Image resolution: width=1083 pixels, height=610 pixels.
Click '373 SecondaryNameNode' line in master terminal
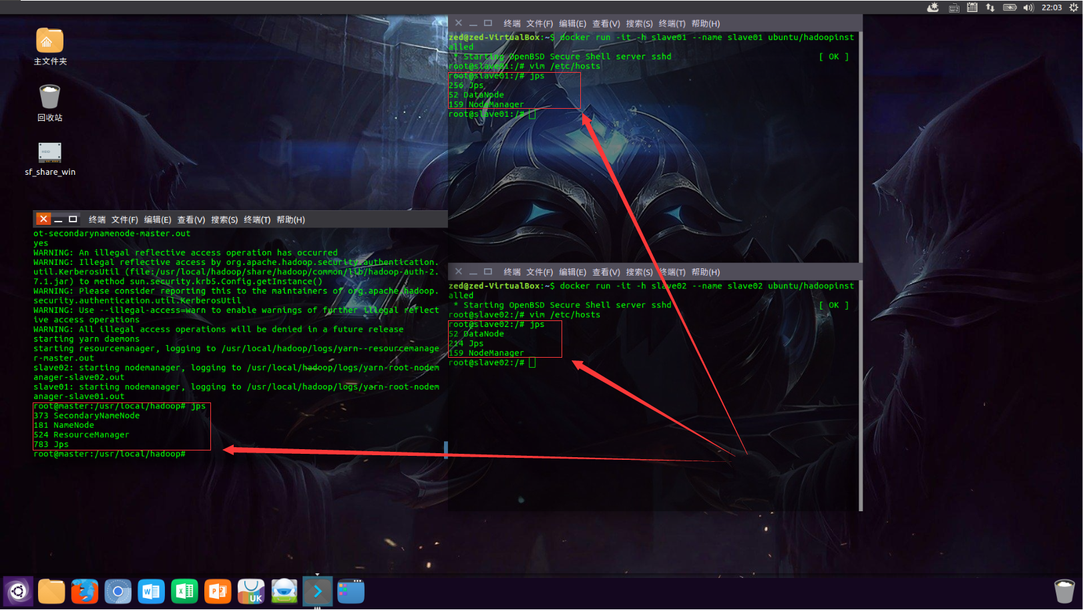point(87,416)
